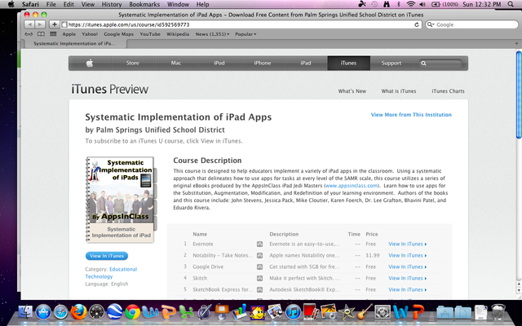Open the Google search engine dropdown magnifier
This screenshot has width=522, height=326.
coord(431,24)
